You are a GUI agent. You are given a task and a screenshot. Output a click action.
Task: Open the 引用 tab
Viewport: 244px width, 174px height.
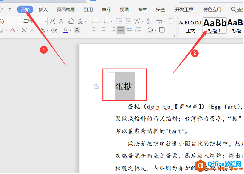click(x=88, y=10)
